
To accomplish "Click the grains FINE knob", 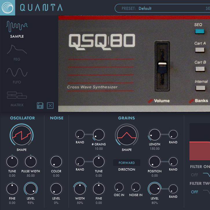I will 99,189.
